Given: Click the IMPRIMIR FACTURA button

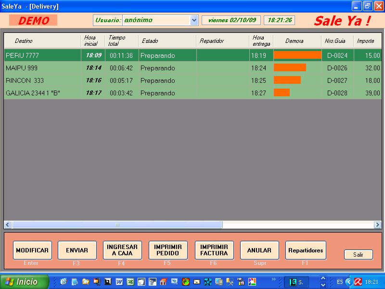Looking at the screenshot, I should click(214, 250).
